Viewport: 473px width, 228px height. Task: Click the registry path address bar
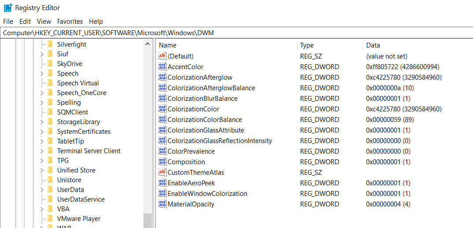coord(236,33)
